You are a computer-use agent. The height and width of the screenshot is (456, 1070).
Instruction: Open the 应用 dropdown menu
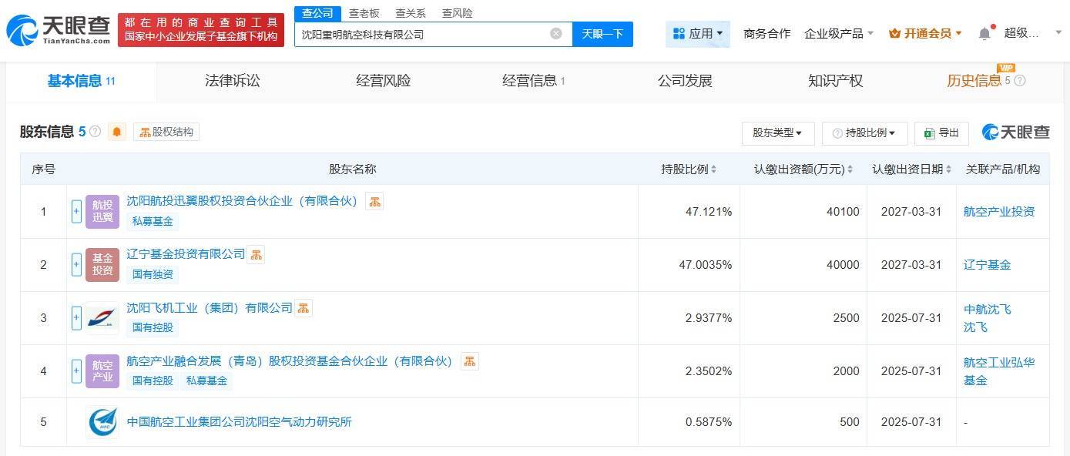(698, 34)
